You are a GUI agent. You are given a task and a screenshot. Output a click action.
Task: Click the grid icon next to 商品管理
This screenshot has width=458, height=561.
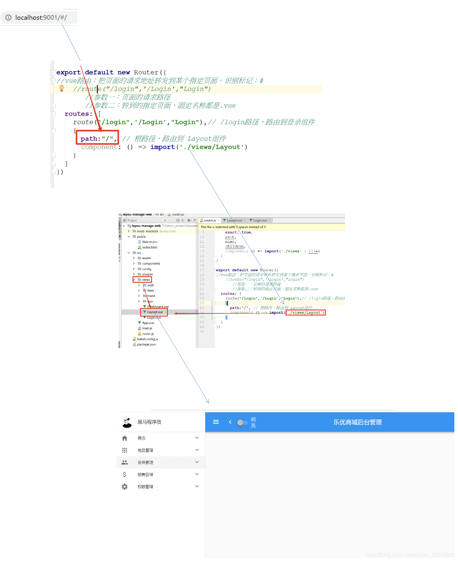[x=125, y=450]
